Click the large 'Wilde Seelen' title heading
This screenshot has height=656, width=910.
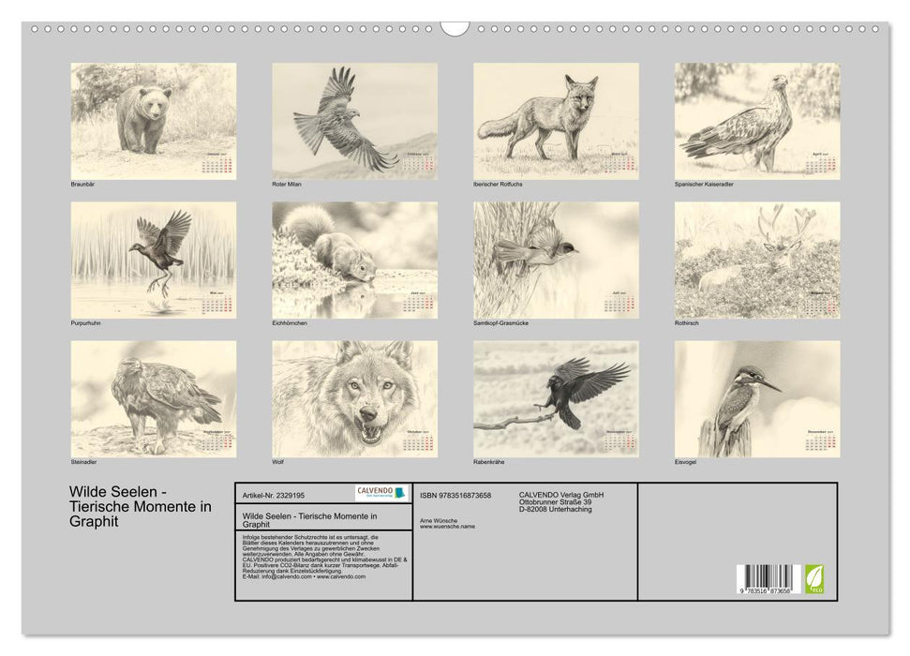141,506
